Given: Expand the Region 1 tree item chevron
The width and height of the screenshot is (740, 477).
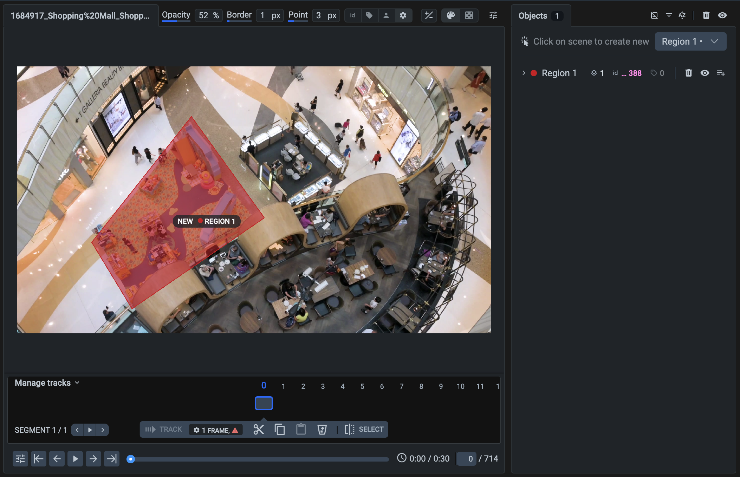Looking at the screenshot, I should [524, 73].
